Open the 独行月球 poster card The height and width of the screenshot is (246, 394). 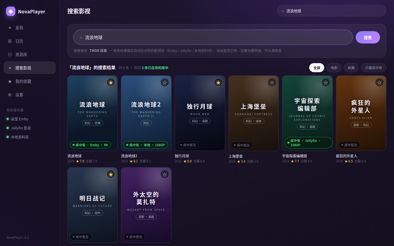pos(200,113)
